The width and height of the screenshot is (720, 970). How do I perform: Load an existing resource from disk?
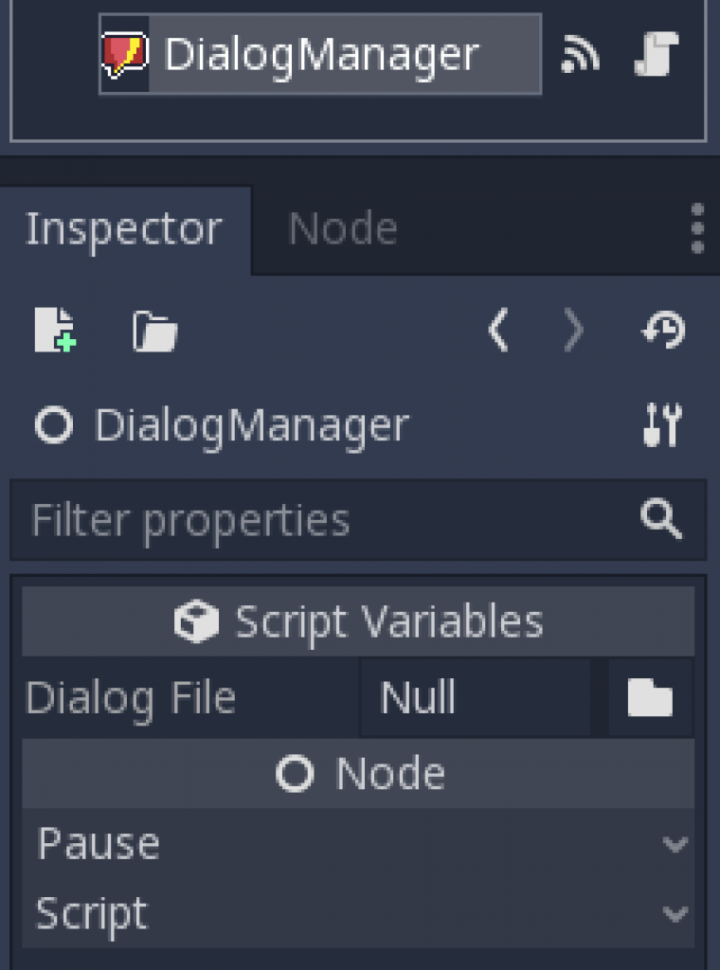coord(154,331)
